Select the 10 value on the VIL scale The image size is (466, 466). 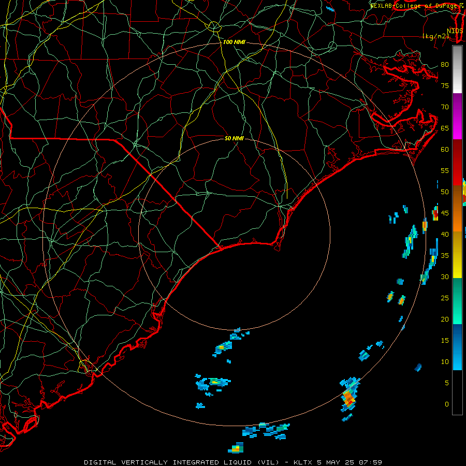pyautogui.click(x=445, y=362)
